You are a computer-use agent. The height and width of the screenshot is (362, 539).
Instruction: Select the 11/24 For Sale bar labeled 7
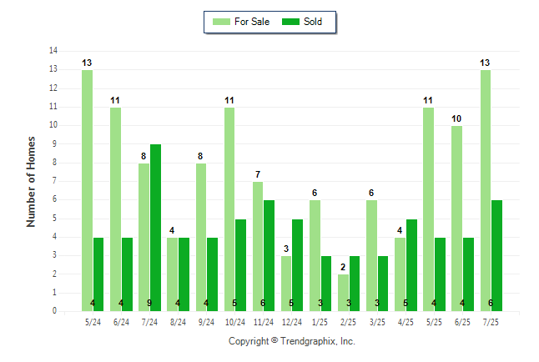[x=258, y=247]
